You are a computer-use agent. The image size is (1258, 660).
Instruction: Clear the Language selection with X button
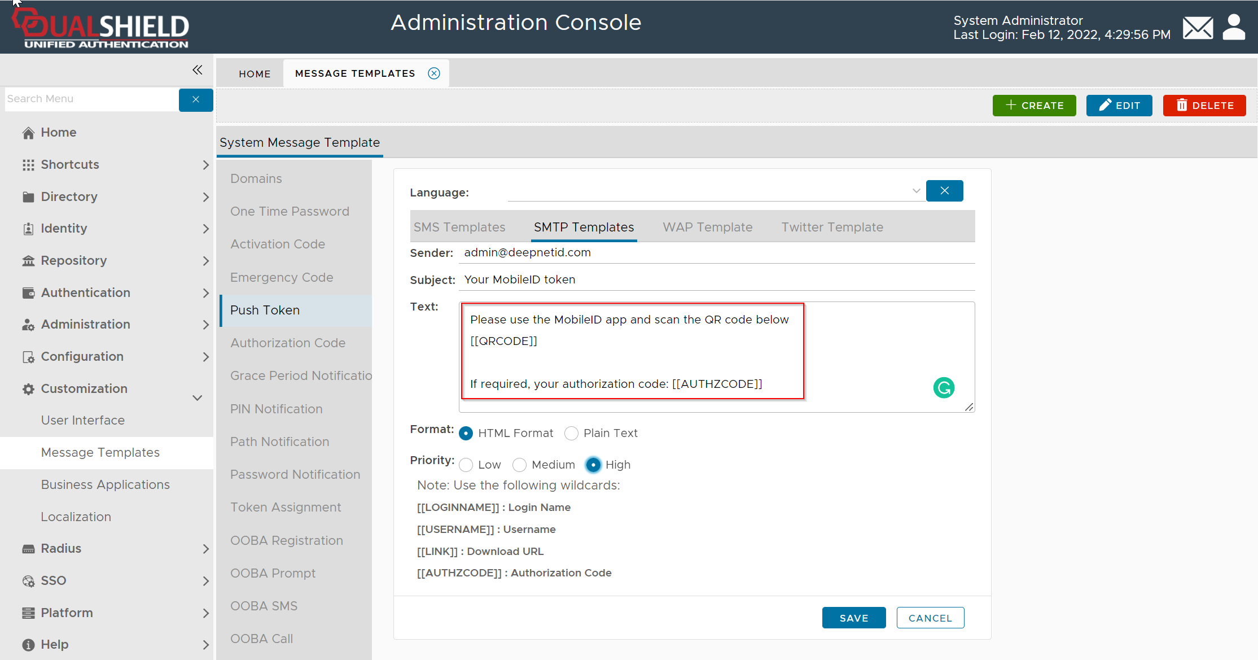tap(944, 191)
